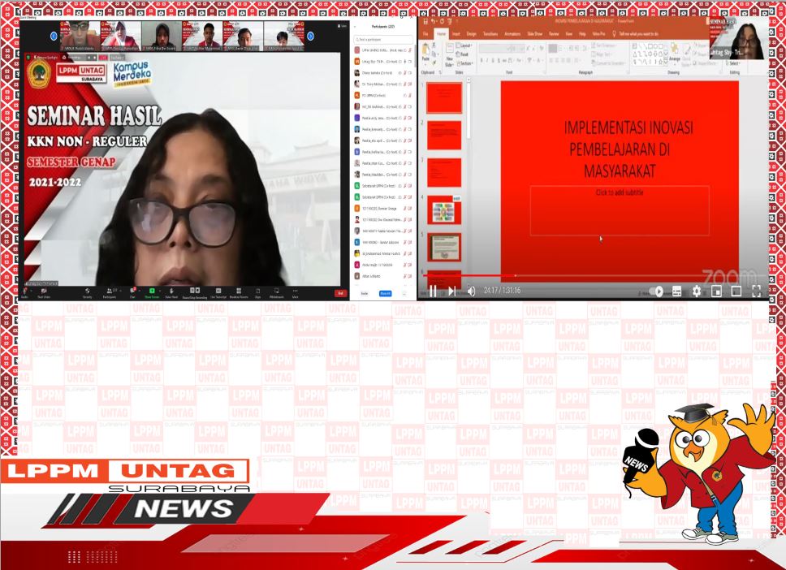Click Pause/Stop Recording in Zoom toolbar
The image size is (786, 570).
click(x=195, y=293)
